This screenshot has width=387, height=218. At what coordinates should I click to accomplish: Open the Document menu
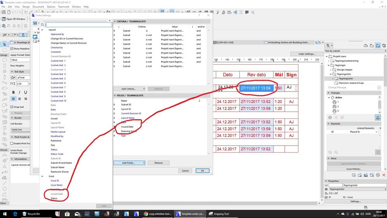(x=38, y=7)
